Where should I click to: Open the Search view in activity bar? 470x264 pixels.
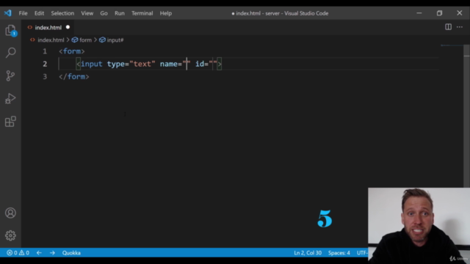point(10,53)
